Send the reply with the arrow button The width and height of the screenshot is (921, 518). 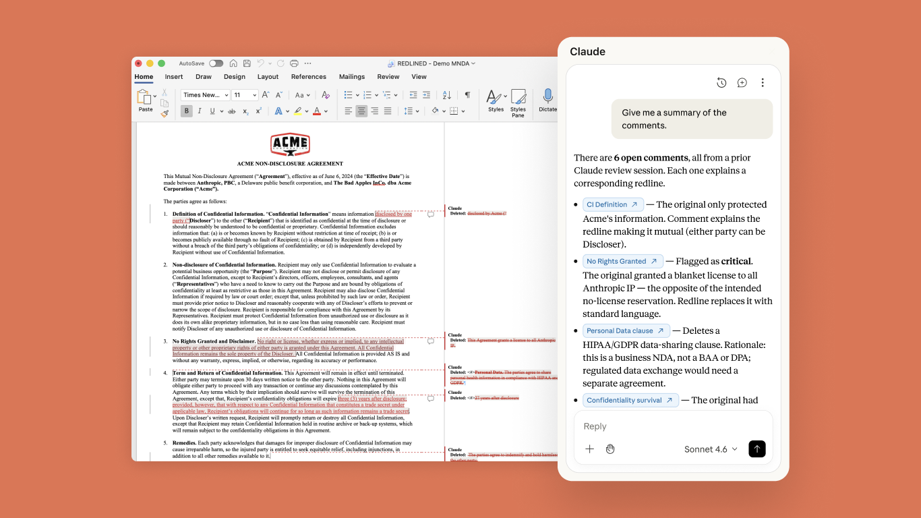(x=757, y=449)
